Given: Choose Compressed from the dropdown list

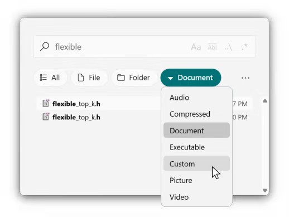Looking at the screenshot, I should point(196,114).
